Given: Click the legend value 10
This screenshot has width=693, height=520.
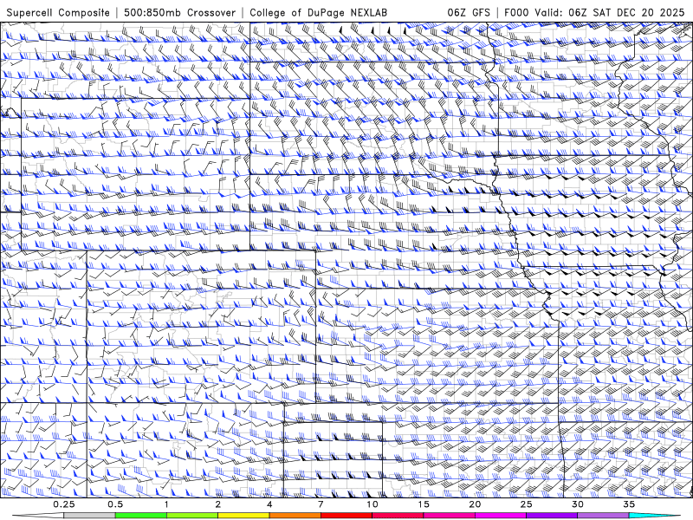Looking at the screenshot, I should click(372, 504).
